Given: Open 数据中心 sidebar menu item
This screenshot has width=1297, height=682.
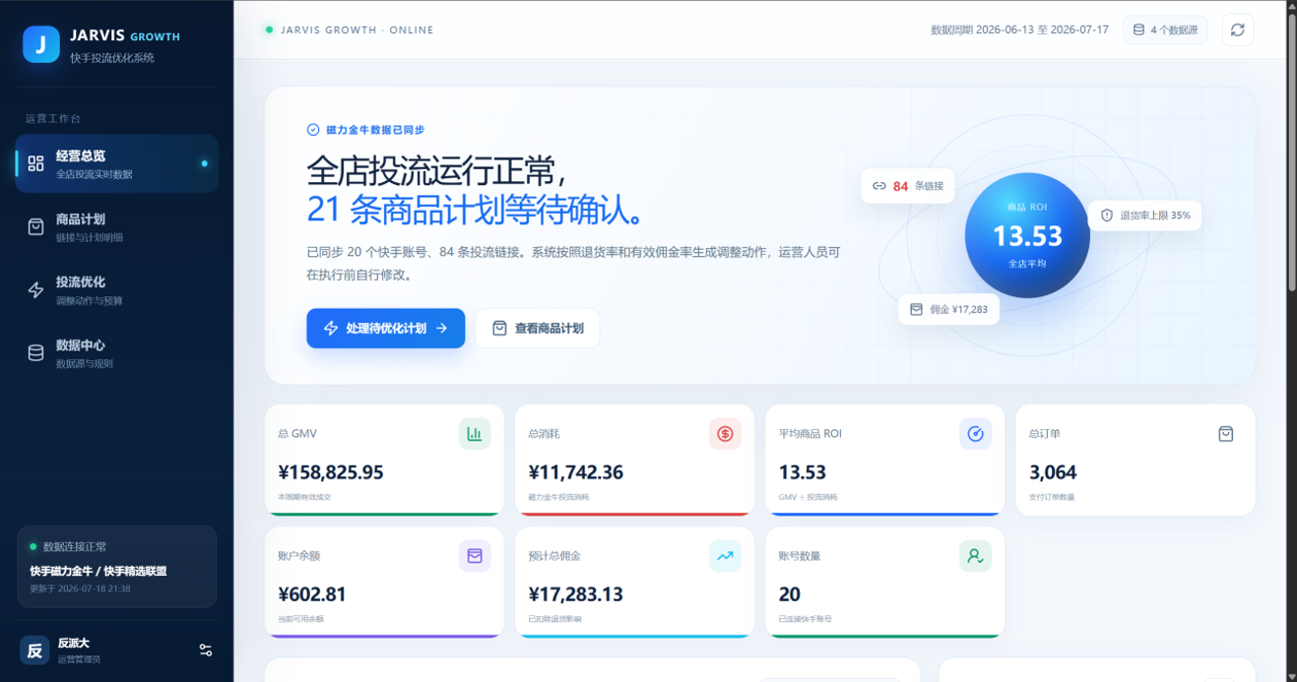Looking at the screenshot, I should pyautogui.click(x=117, y=352).
